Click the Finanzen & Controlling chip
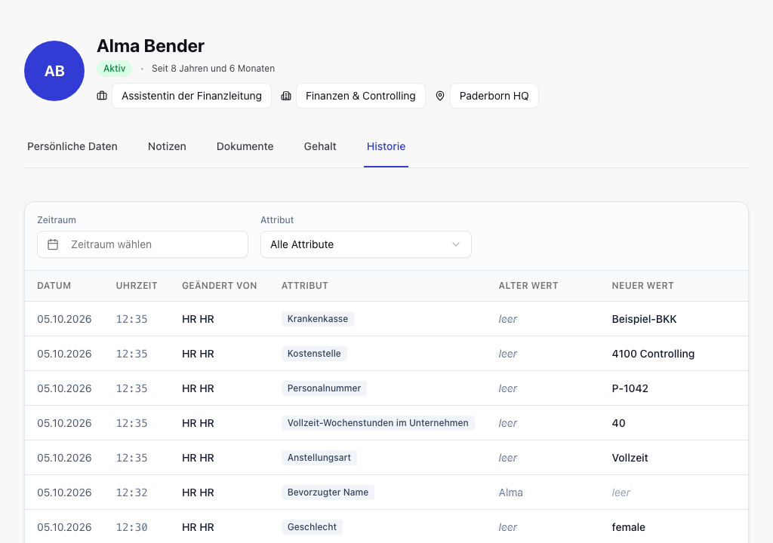 [361, 96]
